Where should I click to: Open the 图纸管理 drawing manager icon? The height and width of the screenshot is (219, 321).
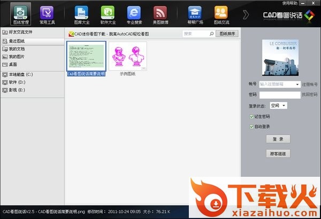pyautogui.click(x=21, y=14)
